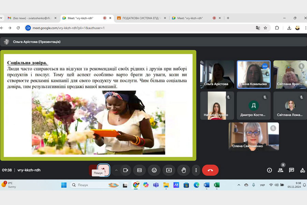
Task: Show the participants list panel
Action: point(280,170)
